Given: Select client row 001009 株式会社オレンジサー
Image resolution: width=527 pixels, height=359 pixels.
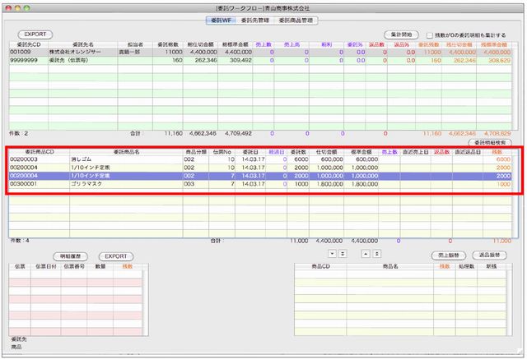Looking at the screenshot, I should tap(260, 53).
